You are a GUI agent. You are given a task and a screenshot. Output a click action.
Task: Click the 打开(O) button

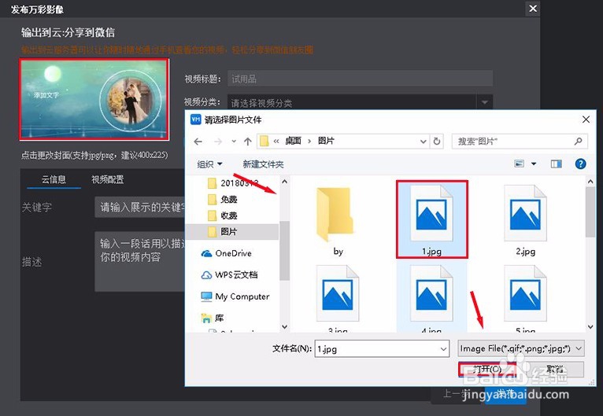(x=487, y=369)
